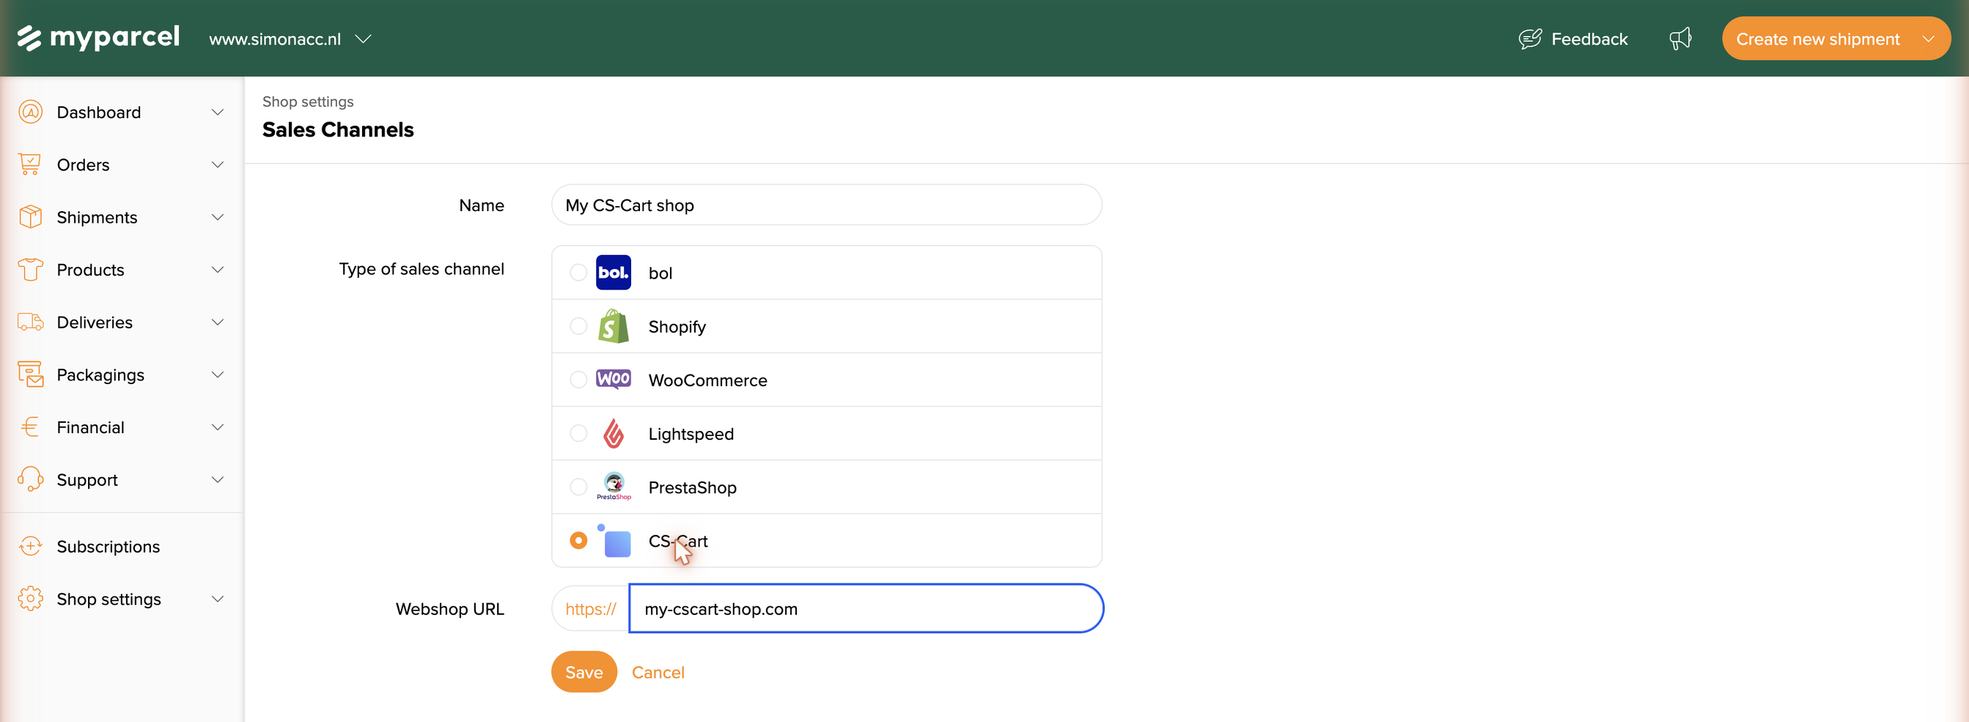
Task: Click the Shipments box icon
Action: tap(31, 217)
